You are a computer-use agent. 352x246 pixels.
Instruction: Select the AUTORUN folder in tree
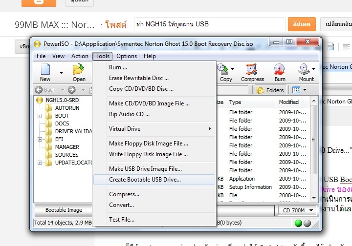(x=67, y=108)
